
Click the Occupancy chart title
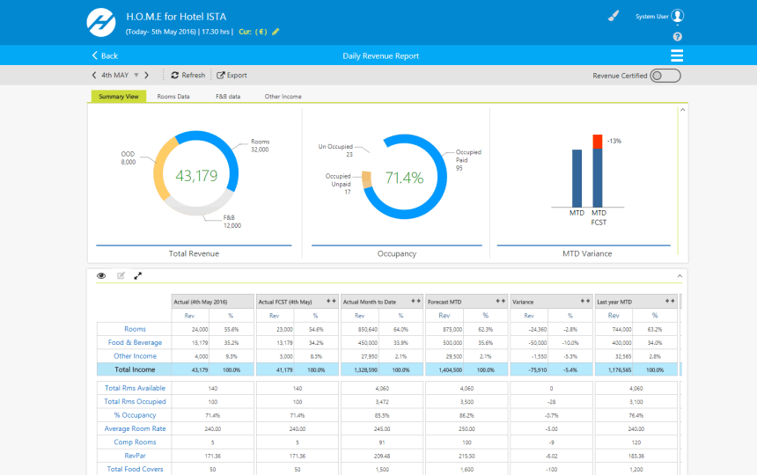click(x=396, y=253)
